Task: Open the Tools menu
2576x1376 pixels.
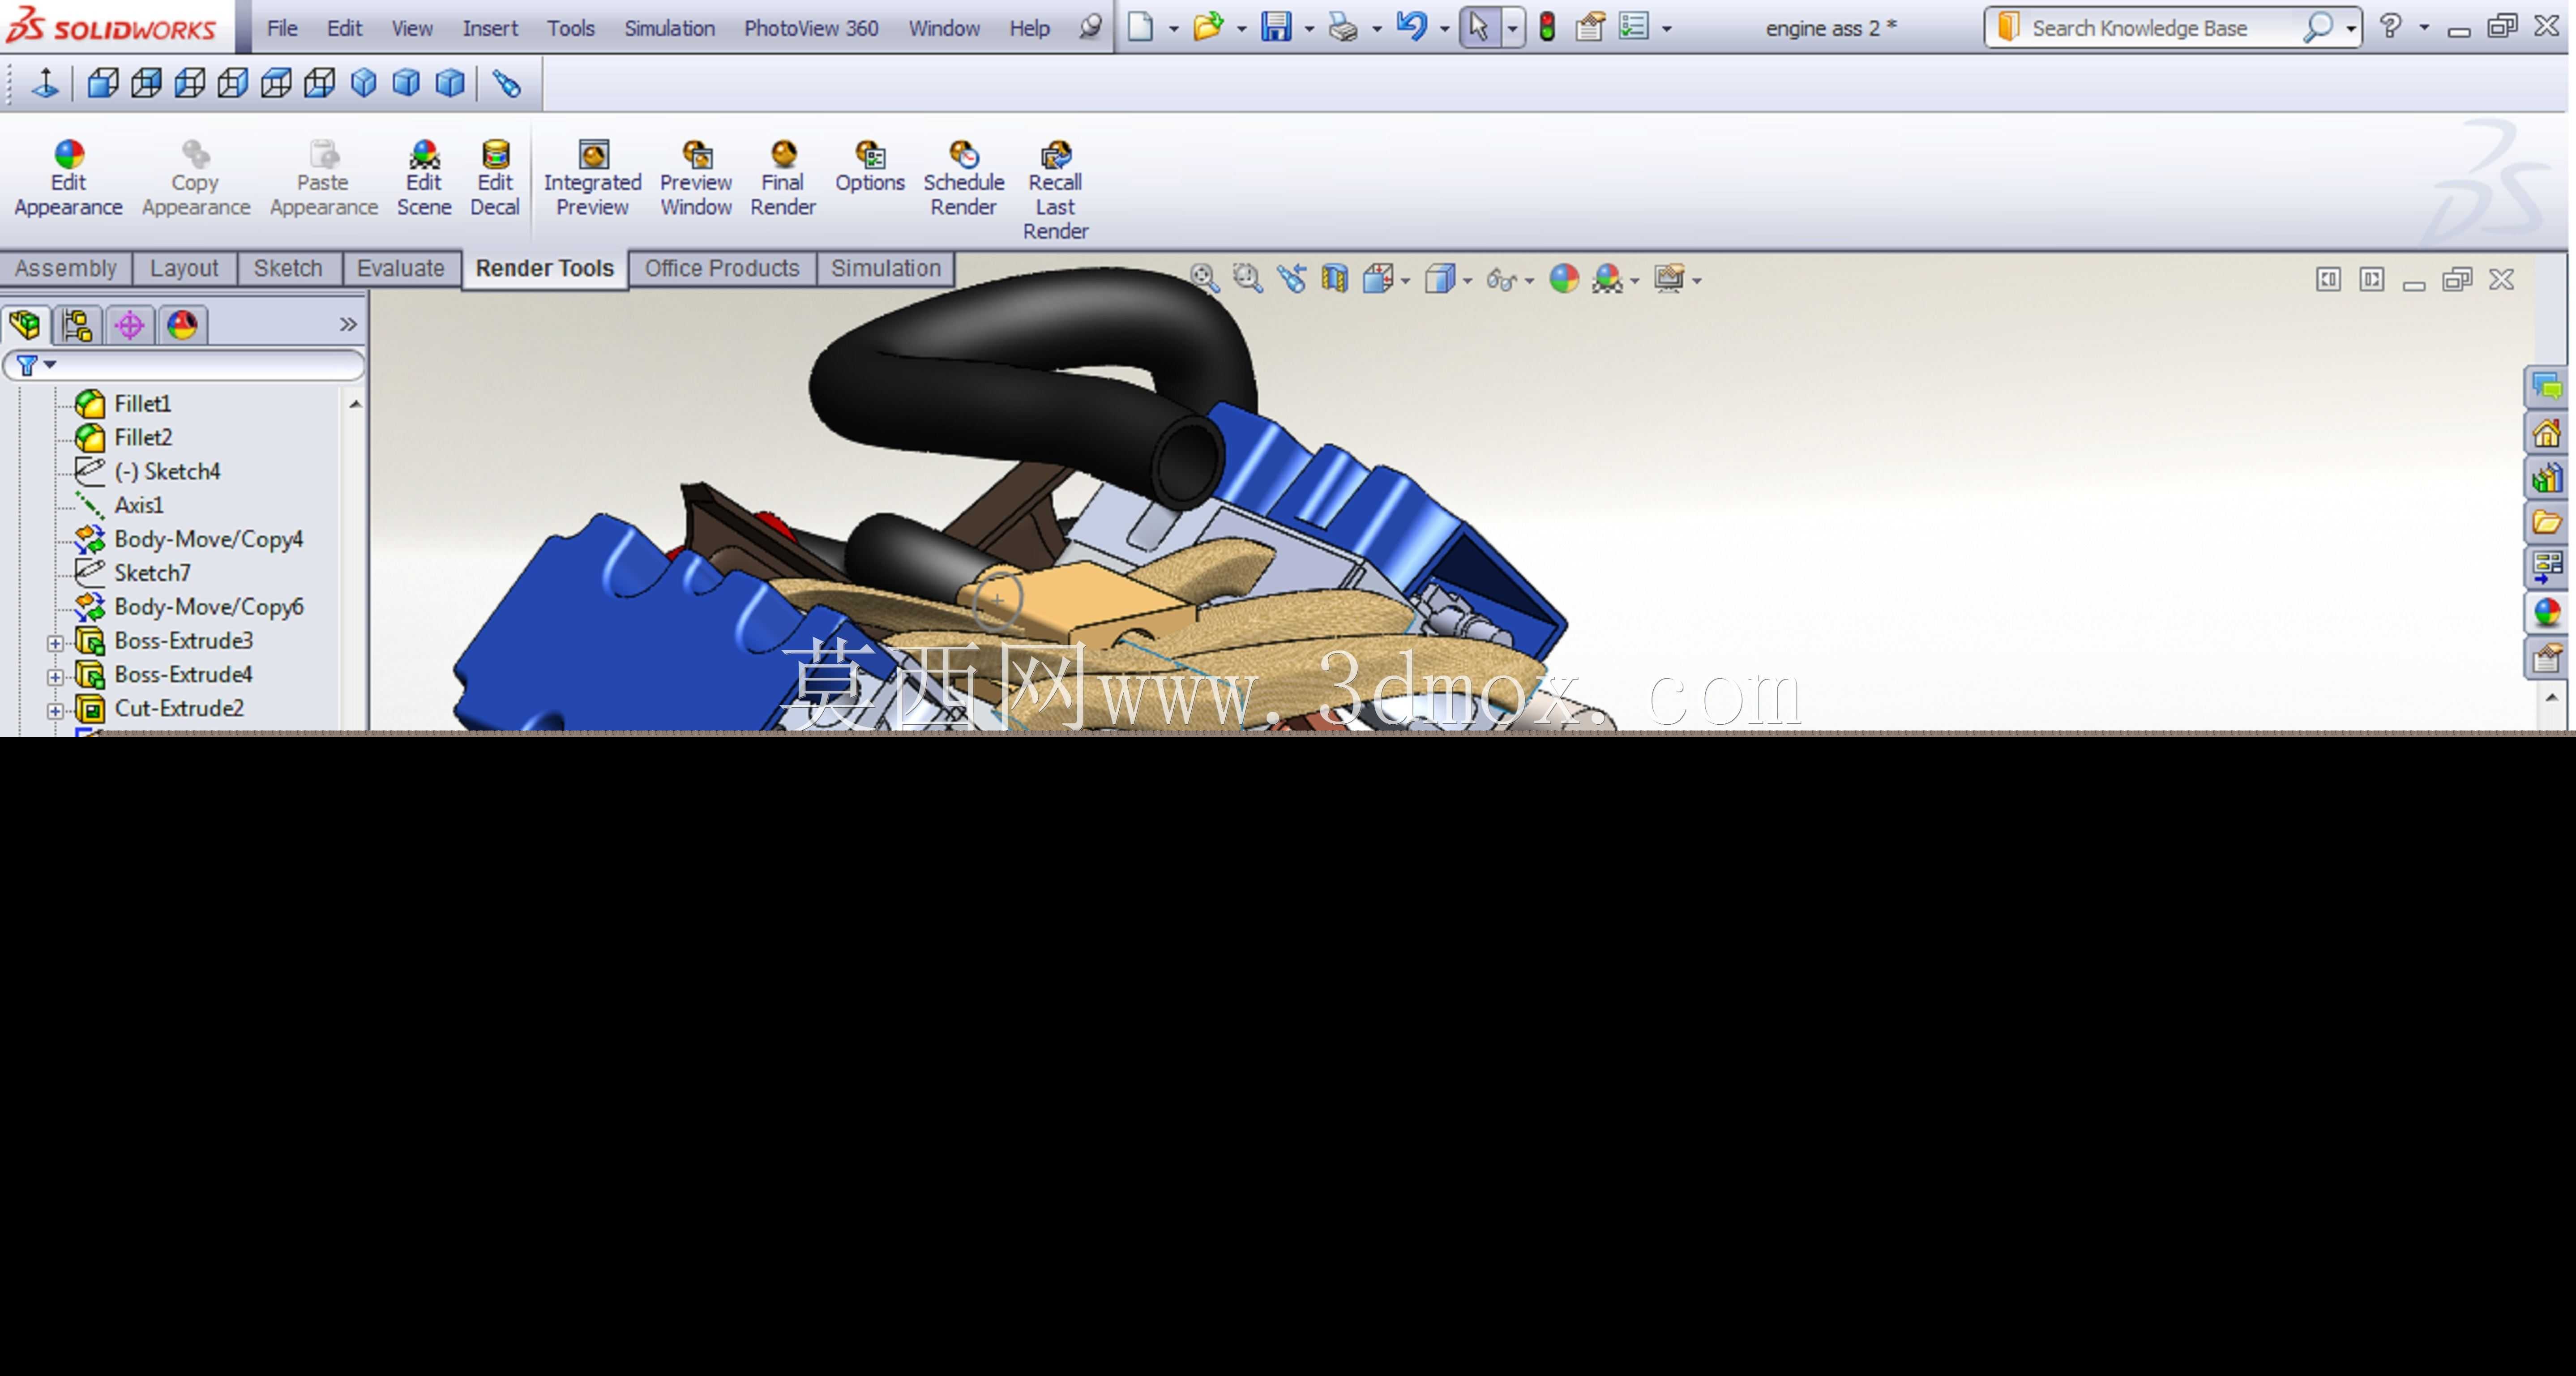Action: (571, 28)
